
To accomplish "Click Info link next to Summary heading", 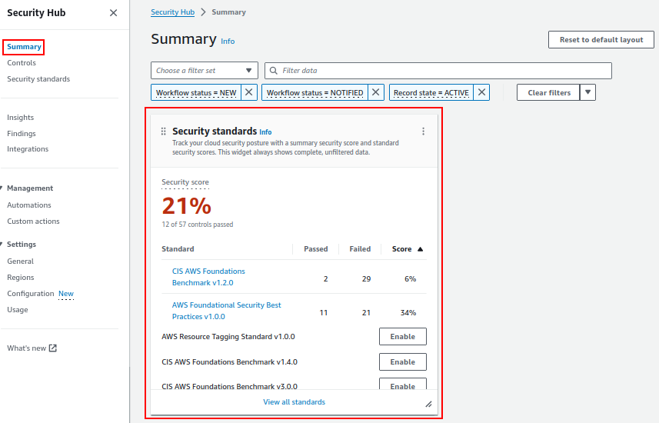I will [228, 42].
